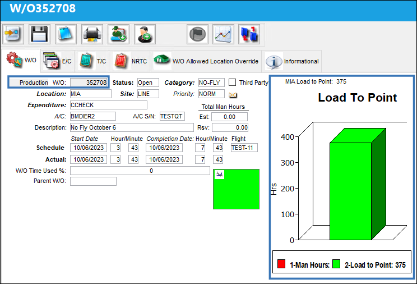Click the airplane icon in green box
The height and width of the screenshot is (284, 417).
219,174
